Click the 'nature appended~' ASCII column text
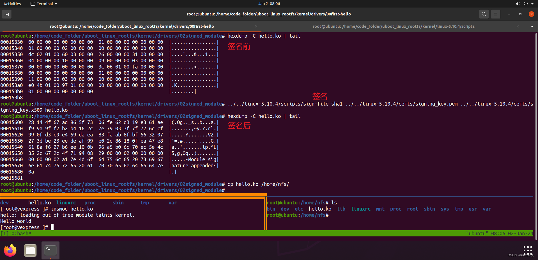The height and width of the screenshot is (260, 538). 194,166
